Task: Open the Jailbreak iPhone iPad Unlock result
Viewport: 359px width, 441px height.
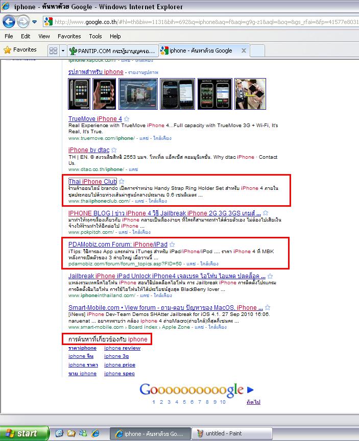Action: [167, 276]
